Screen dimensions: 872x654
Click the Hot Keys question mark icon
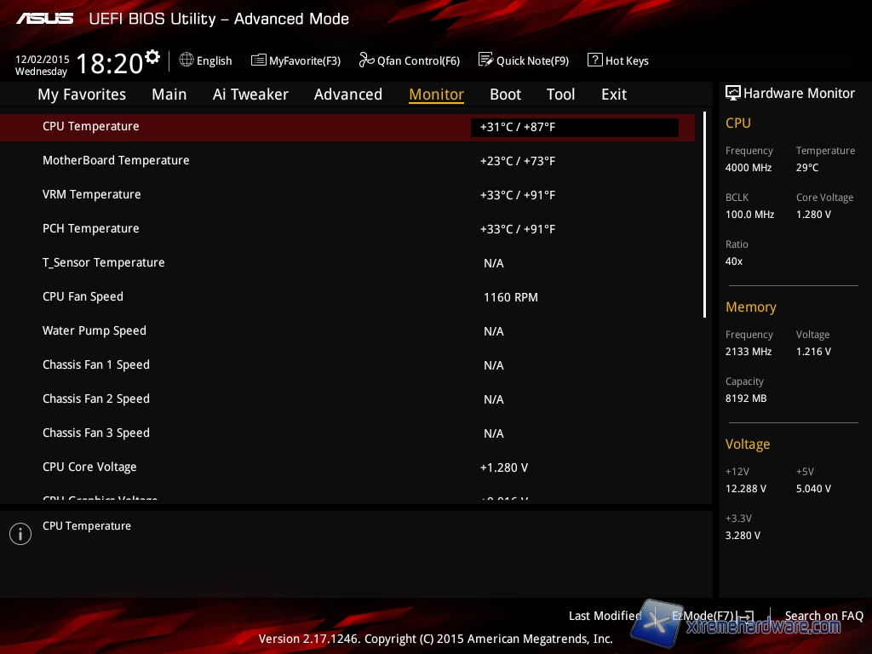pyautogui.click(x=594, y=60)
